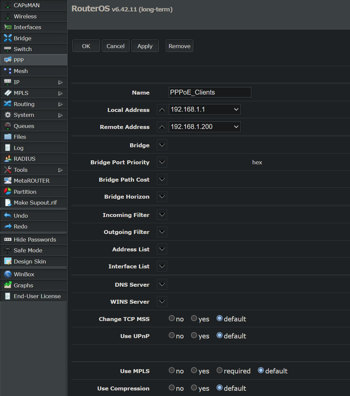Set Use MPLS to yes

click(x=194, y=370)
